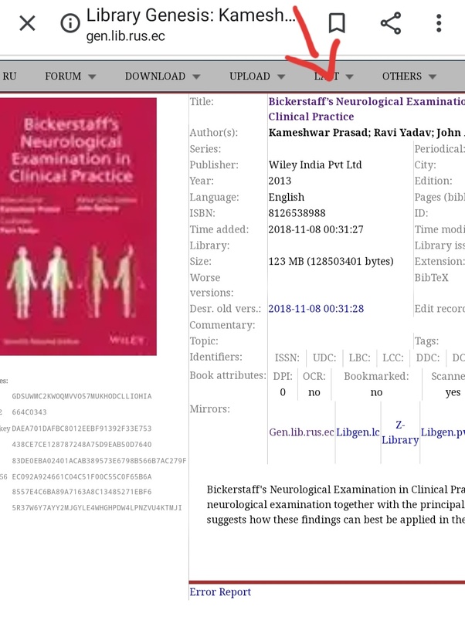Expand the LAST dropdown arrow
This screenshot has width=465, height=620.
coord(349,76)
